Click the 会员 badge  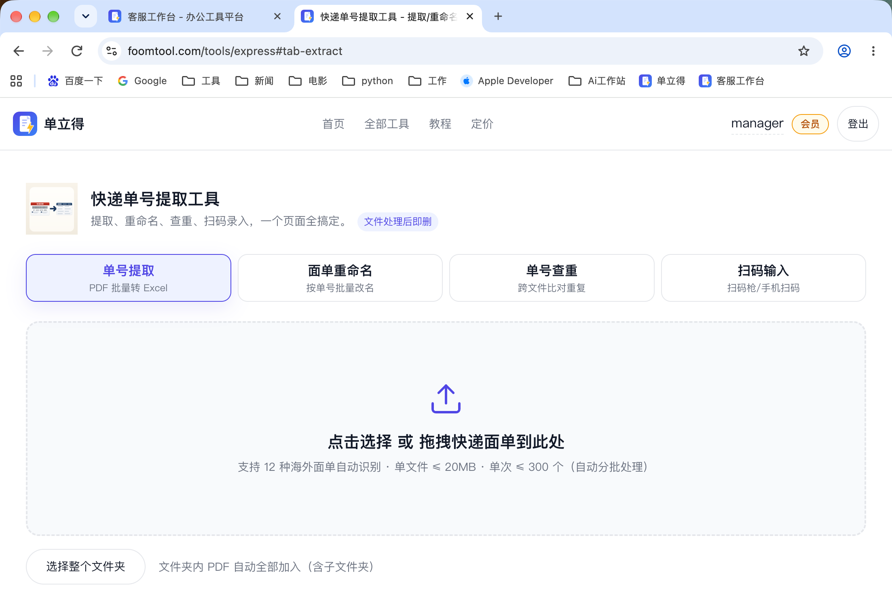tap(810, 124)
